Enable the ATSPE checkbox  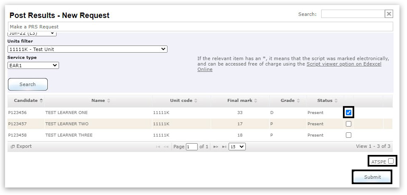point(390,161)
